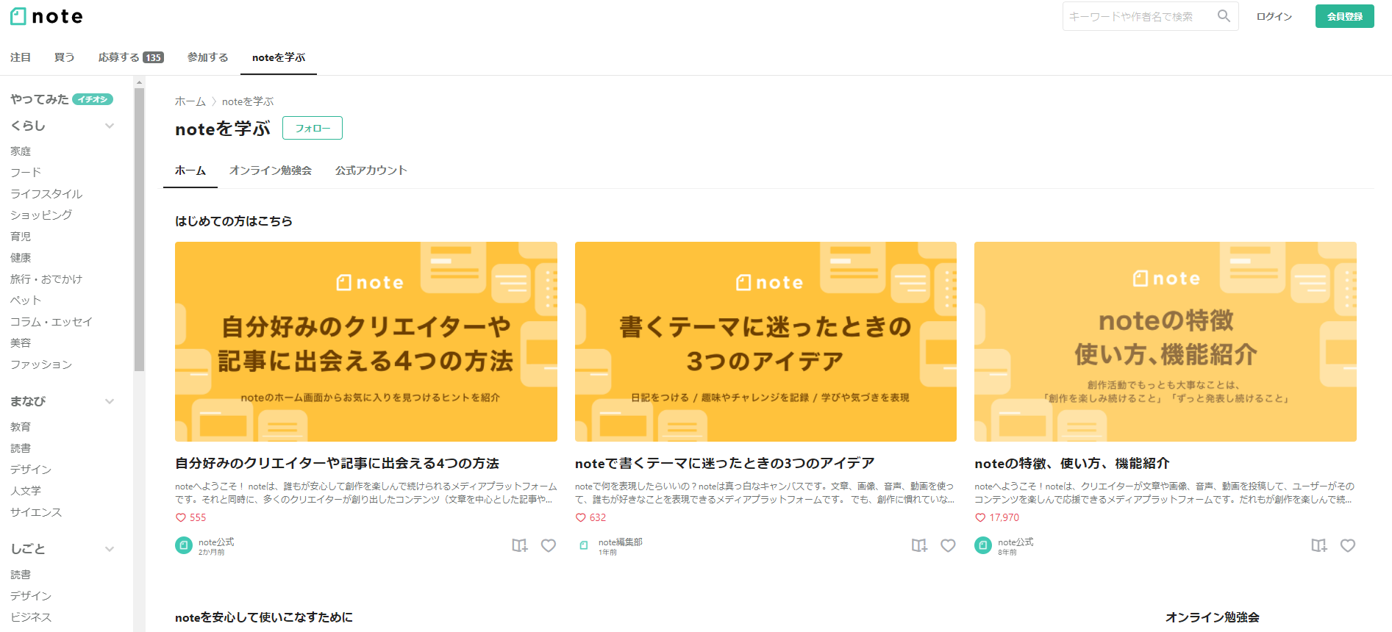1392x632 pixels.
Task: Like the second article with the heart icon
Action: point(948,545)
